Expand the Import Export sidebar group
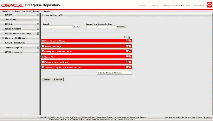The width and height of the screenshot is (213, 121). tap(38, 48)
